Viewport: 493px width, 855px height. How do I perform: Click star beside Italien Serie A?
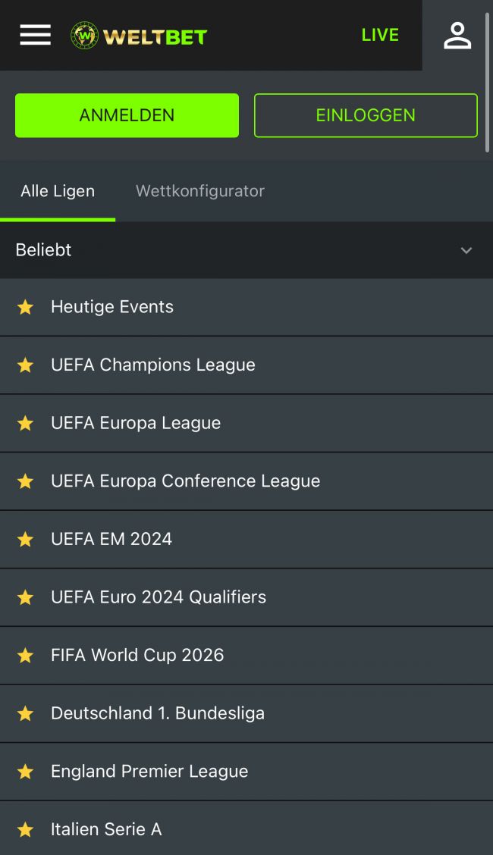[x=26, y=829]
